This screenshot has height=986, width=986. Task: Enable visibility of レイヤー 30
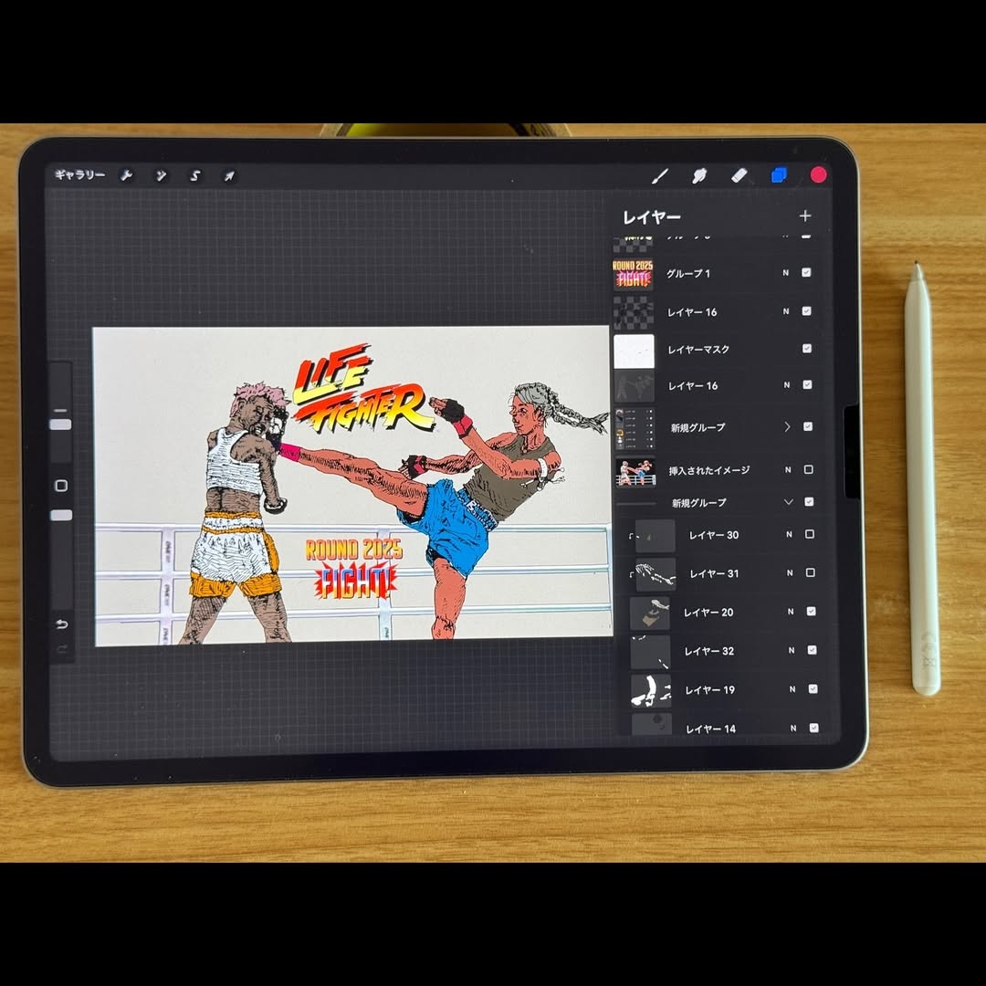tap(809, 534)
